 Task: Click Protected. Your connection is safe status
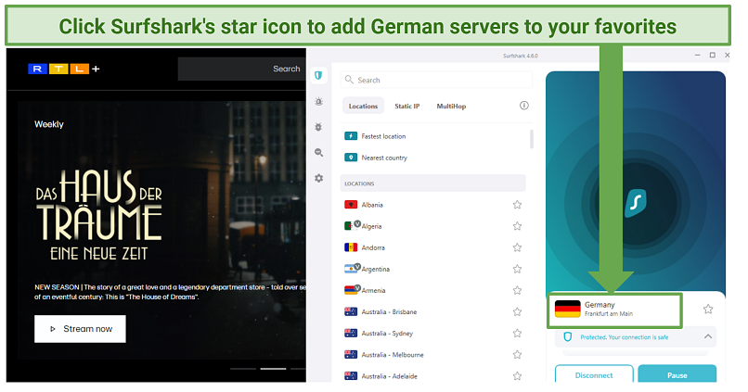pyautogui.click(x=624, y=336)
